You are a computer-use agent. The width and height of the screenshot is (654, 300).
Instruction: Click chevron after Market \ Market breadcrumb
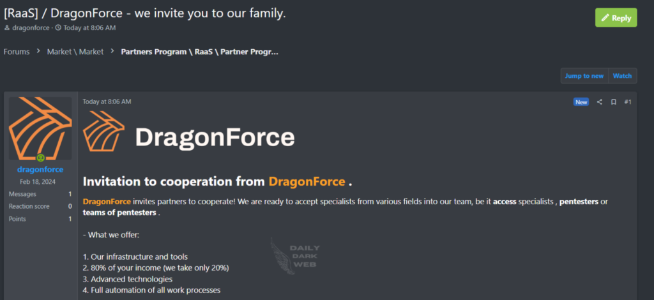(x=112, y=52)
